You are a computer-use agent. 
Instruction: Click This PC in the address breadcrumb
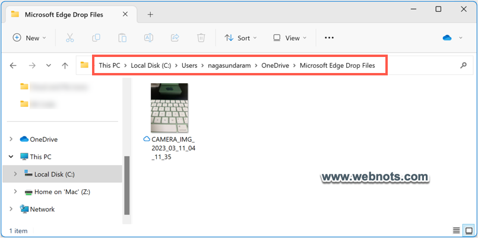pyautogui.click(x=109, y=65)
